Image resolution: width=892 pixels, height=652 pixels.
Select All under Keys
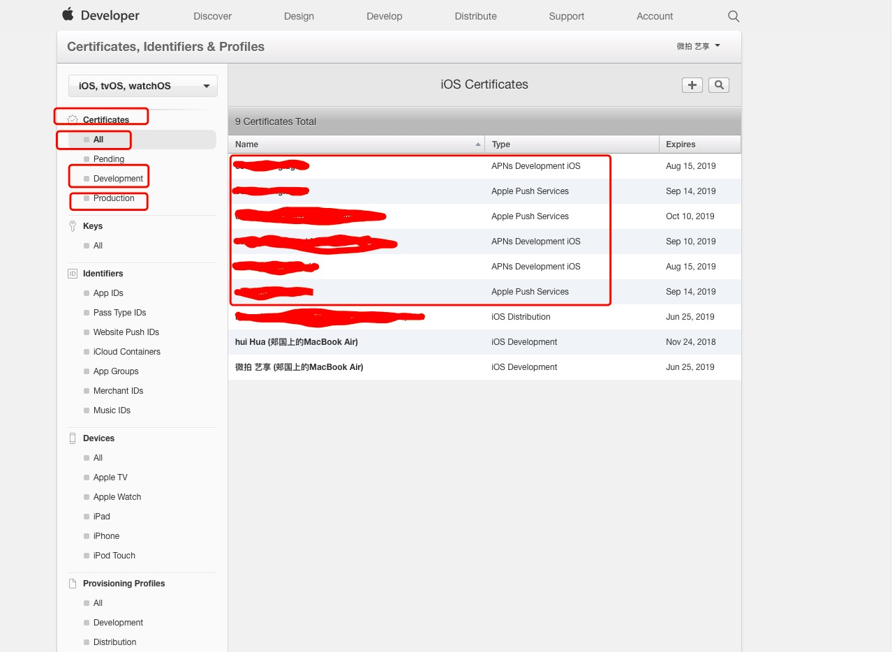(98, 246)
